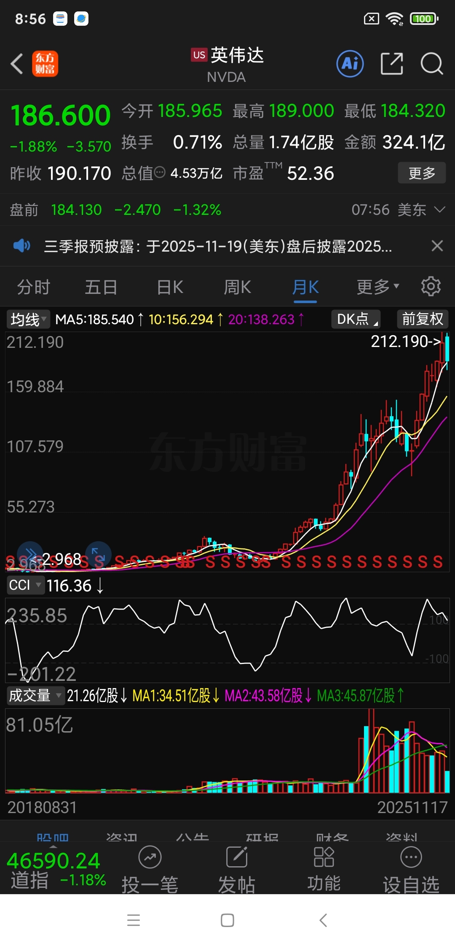Open the 前复权 adjustment selector

click(423, 319)
